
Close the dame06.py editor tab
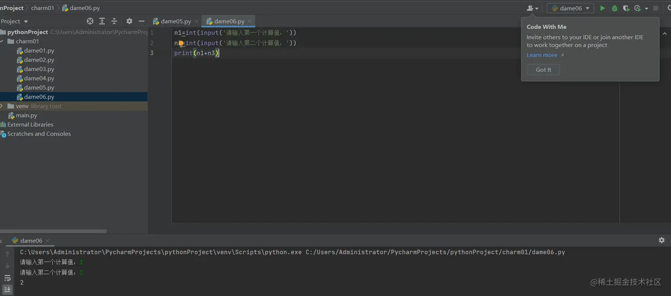250,21
